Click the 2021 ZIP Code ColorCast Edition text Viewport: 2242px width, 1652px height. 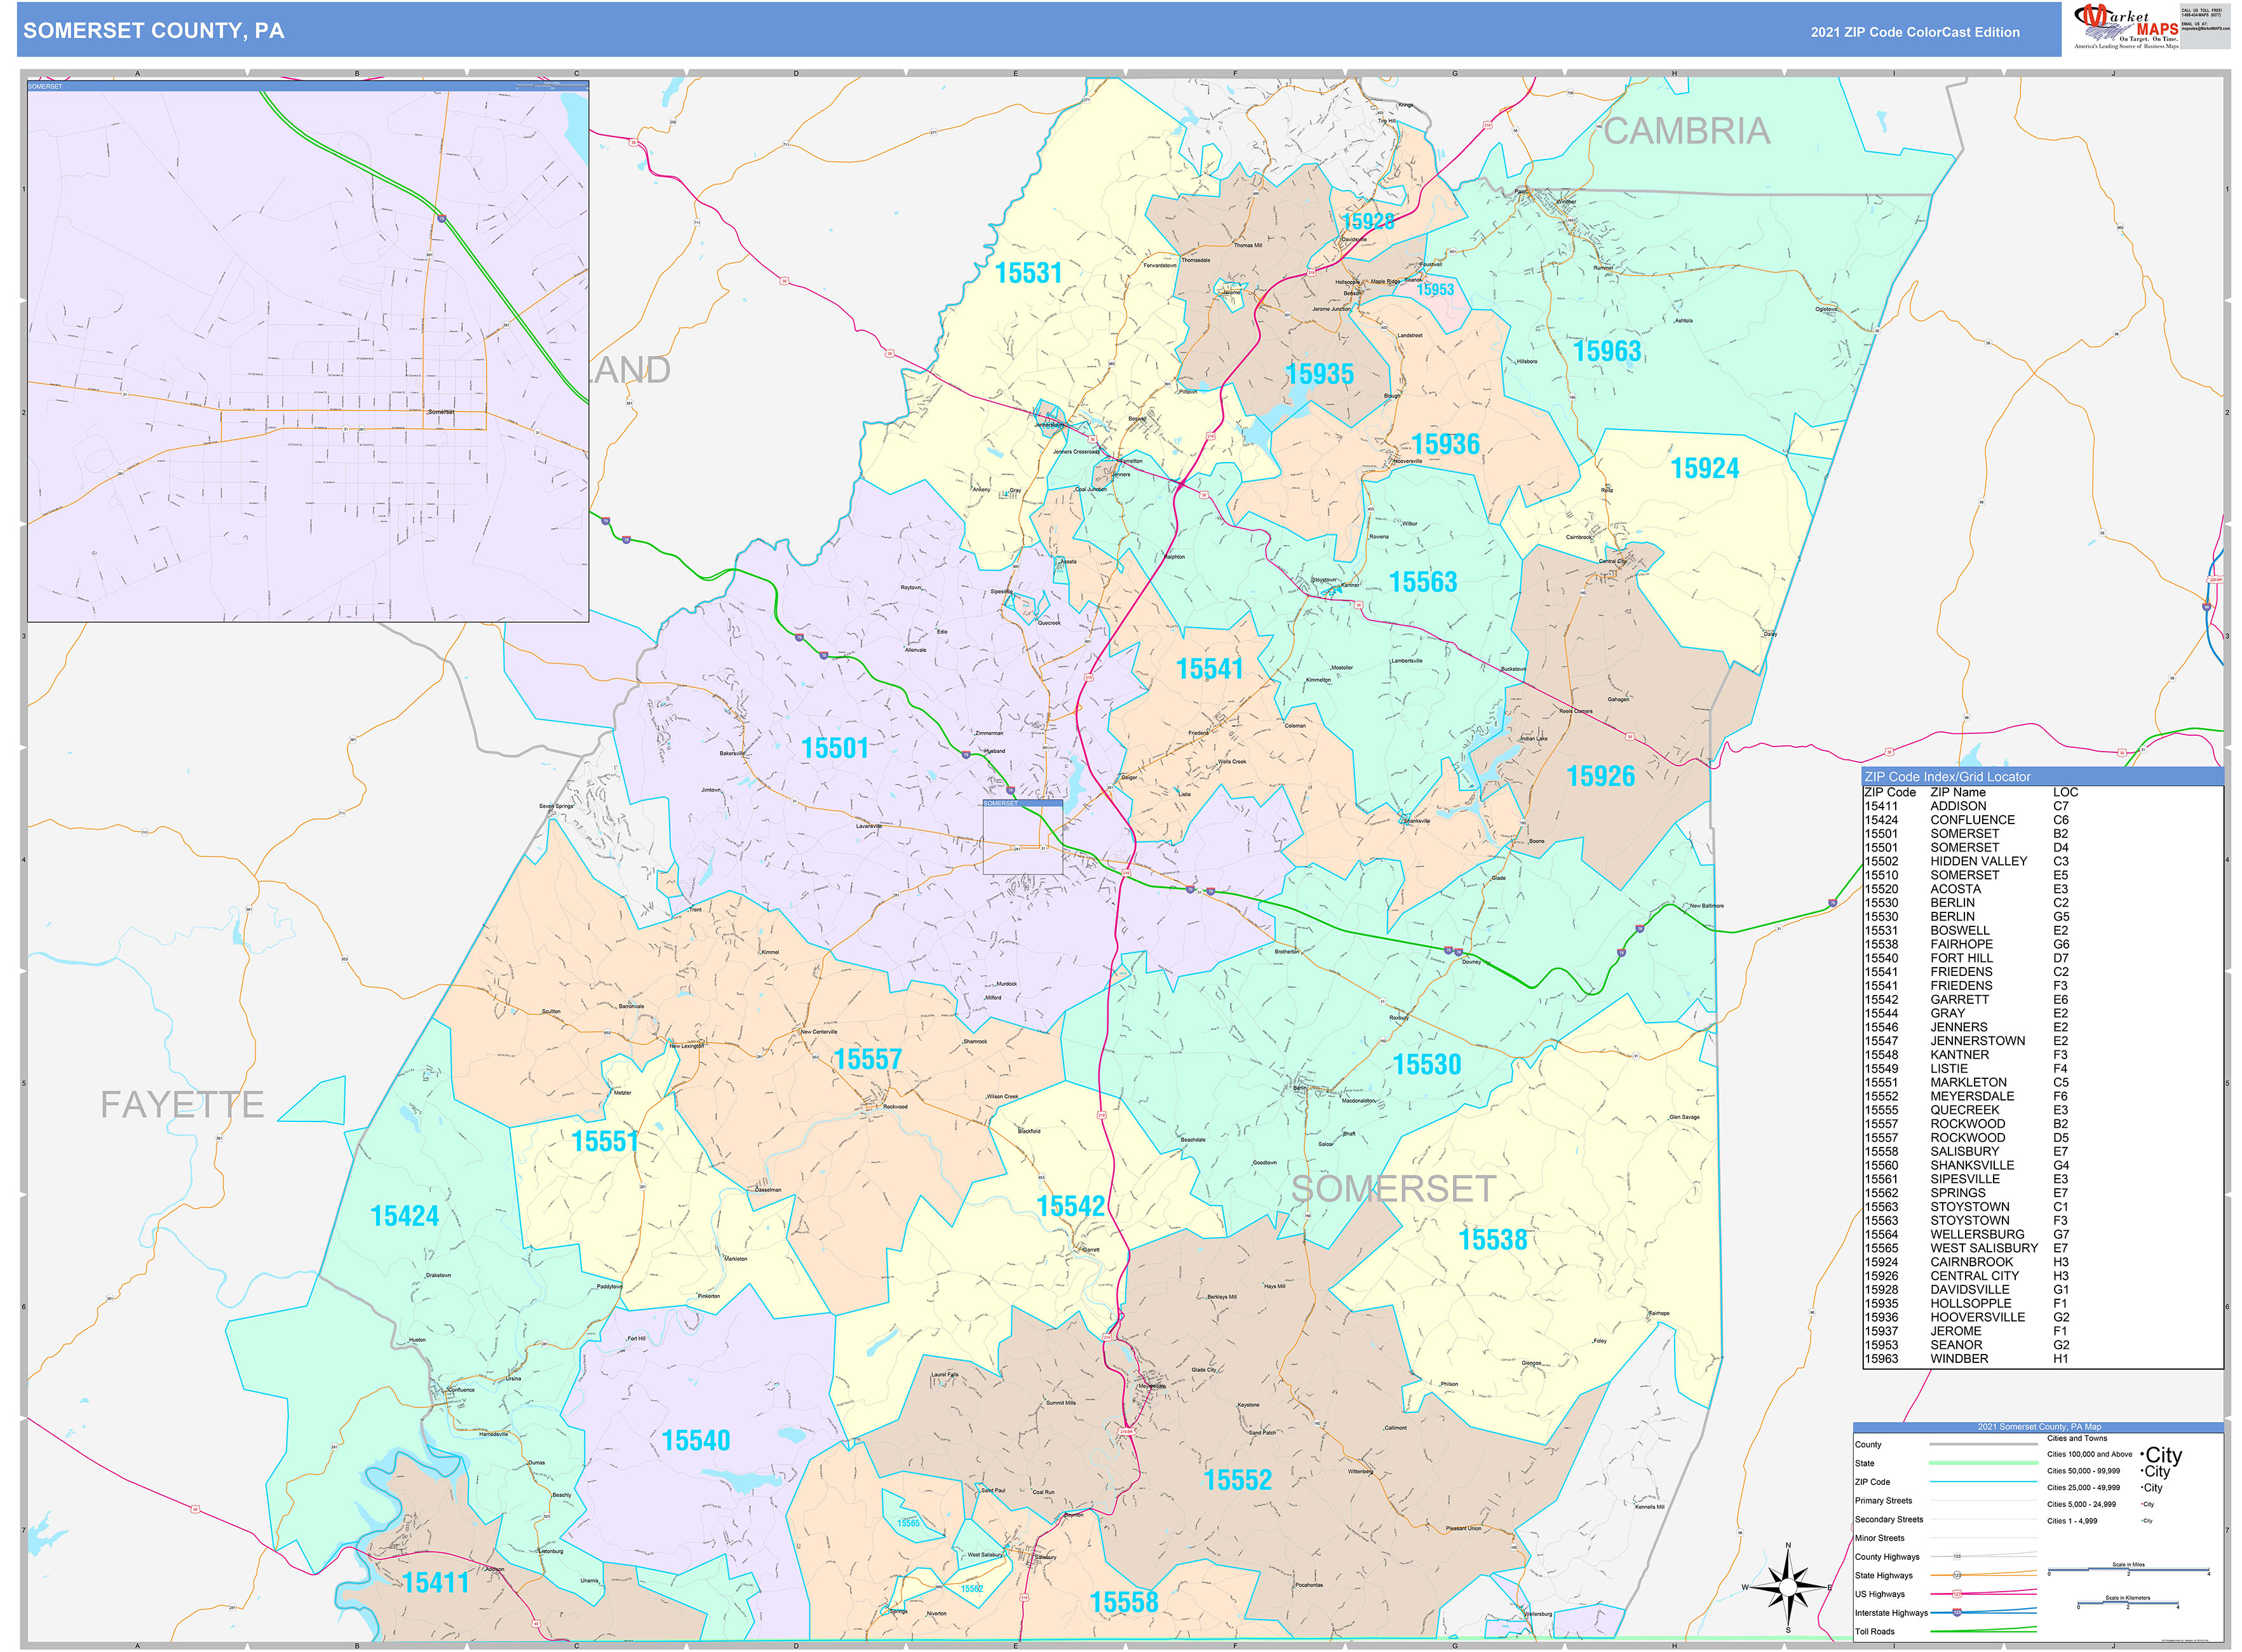1914,32
